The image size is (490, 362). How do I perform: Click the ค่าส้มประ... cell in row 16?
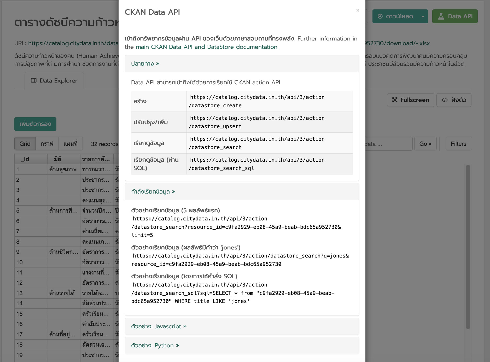(x=97, y=324)
